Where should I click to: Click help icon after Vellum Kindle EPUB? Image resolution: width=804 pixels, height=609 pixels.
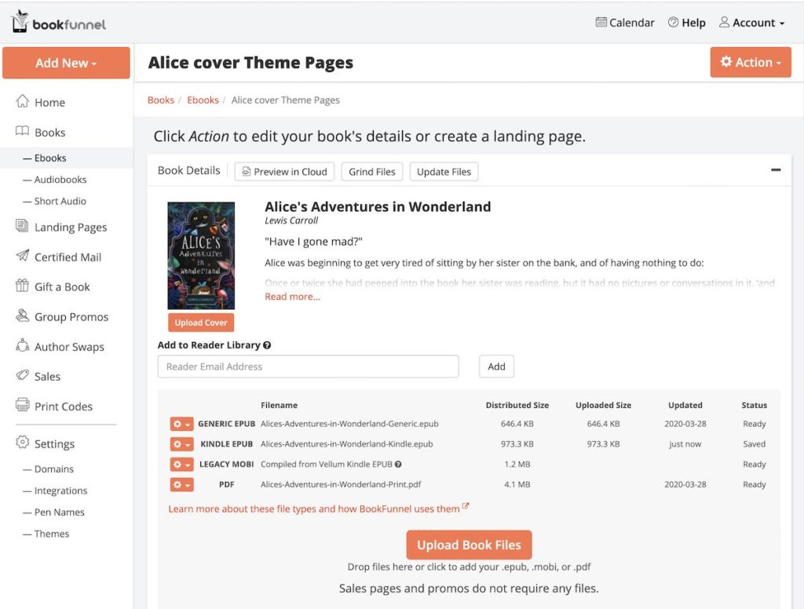click(398, 465)
